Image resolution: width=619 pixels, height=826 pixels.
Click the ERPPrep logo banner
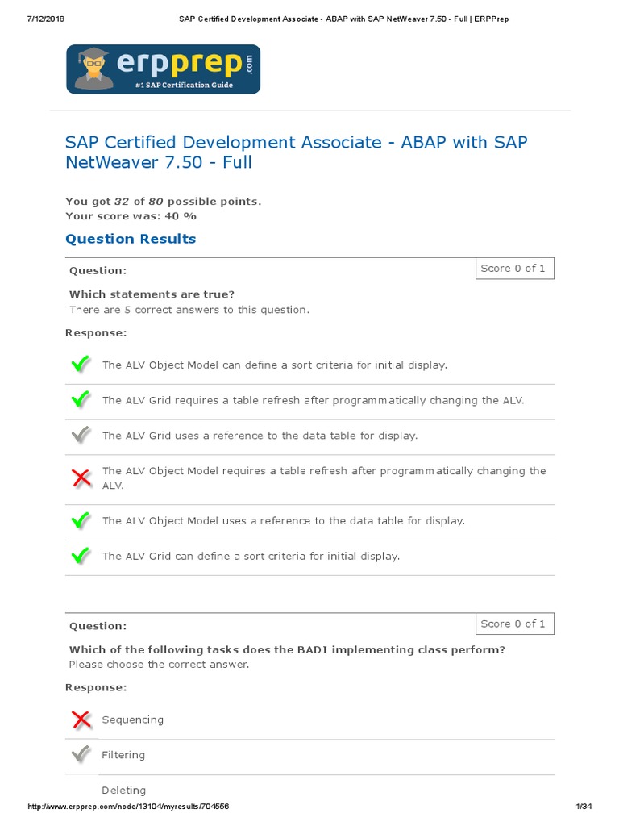point(163,69)
